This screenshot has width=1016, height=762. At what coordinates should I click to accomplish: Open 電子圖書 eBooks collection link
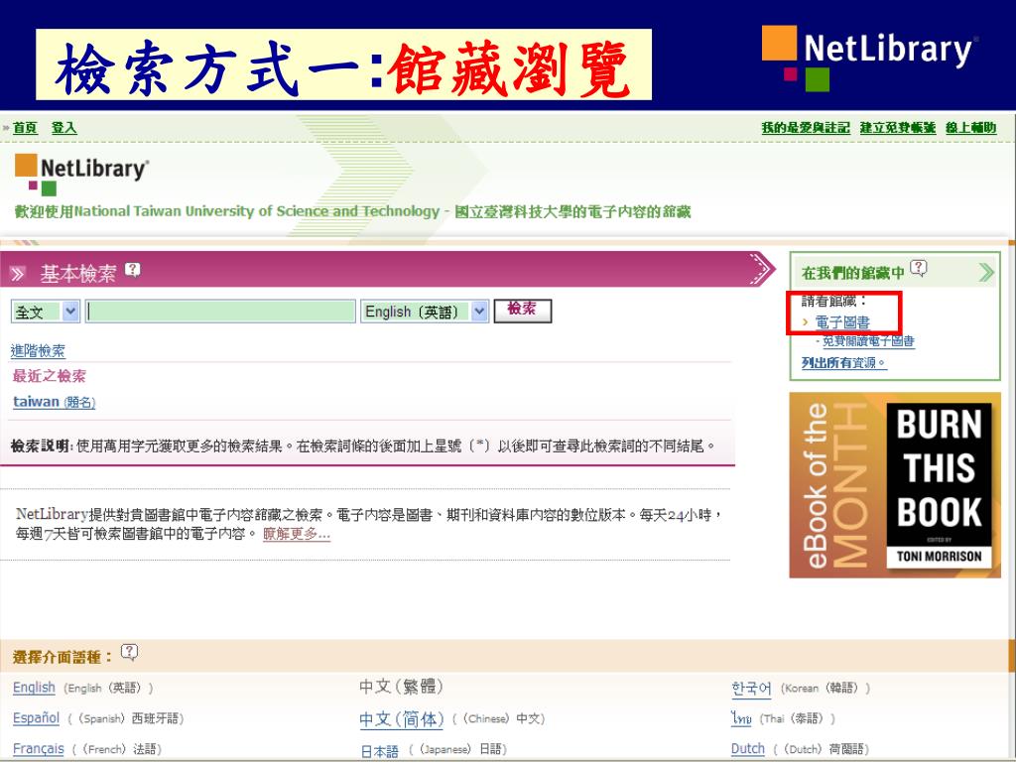(842, 322)
